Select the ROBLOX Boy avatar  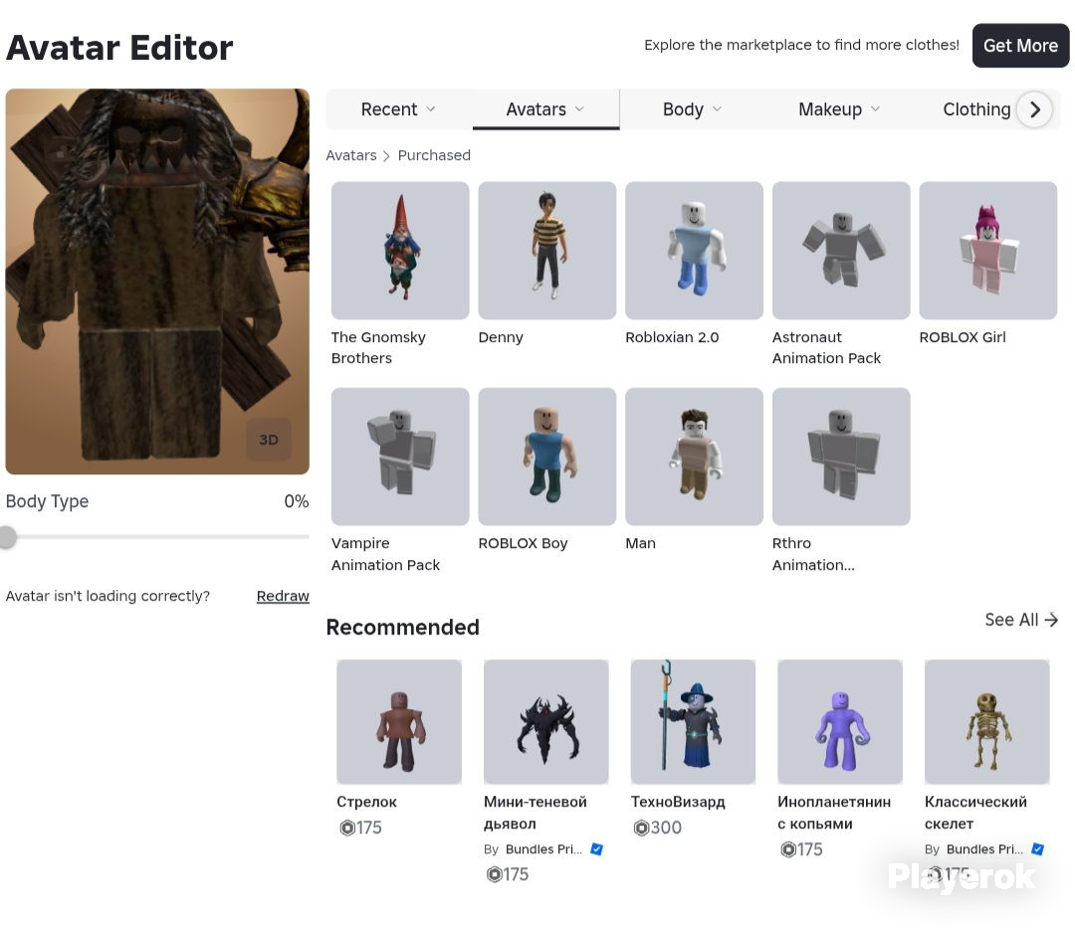click(547, 457)
